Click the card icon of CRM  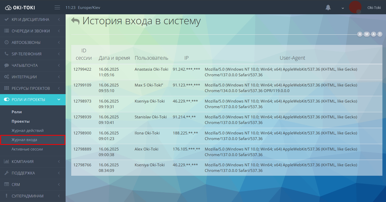[7, 184]
